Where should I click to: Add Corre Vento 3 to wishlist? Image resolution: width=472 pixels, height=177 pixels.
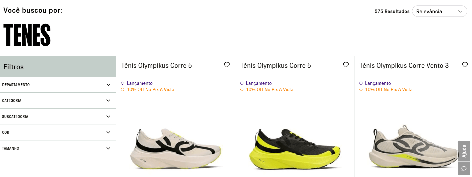pos(465,65)
